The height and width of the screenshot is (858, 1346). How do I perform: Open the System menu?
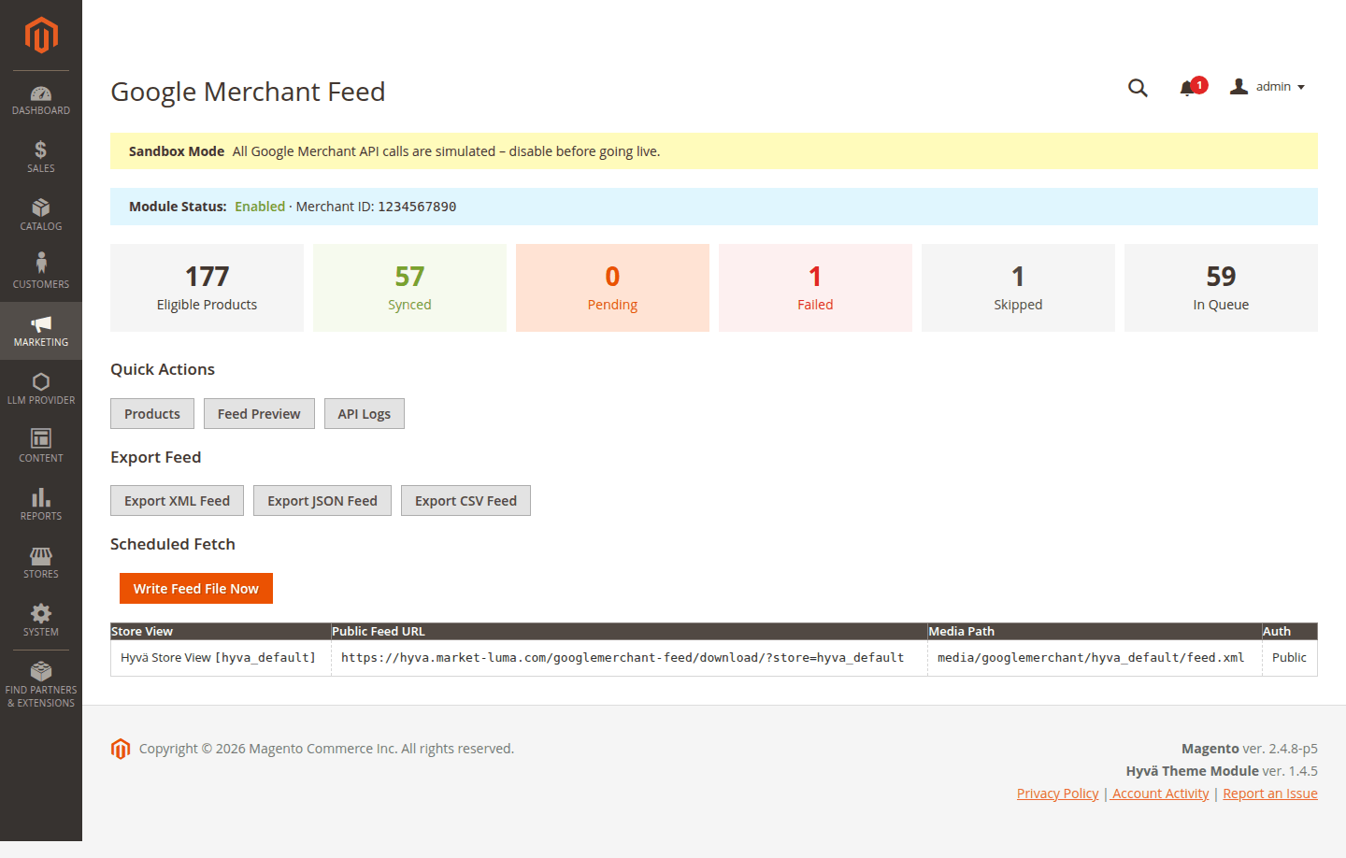point(41,621)
